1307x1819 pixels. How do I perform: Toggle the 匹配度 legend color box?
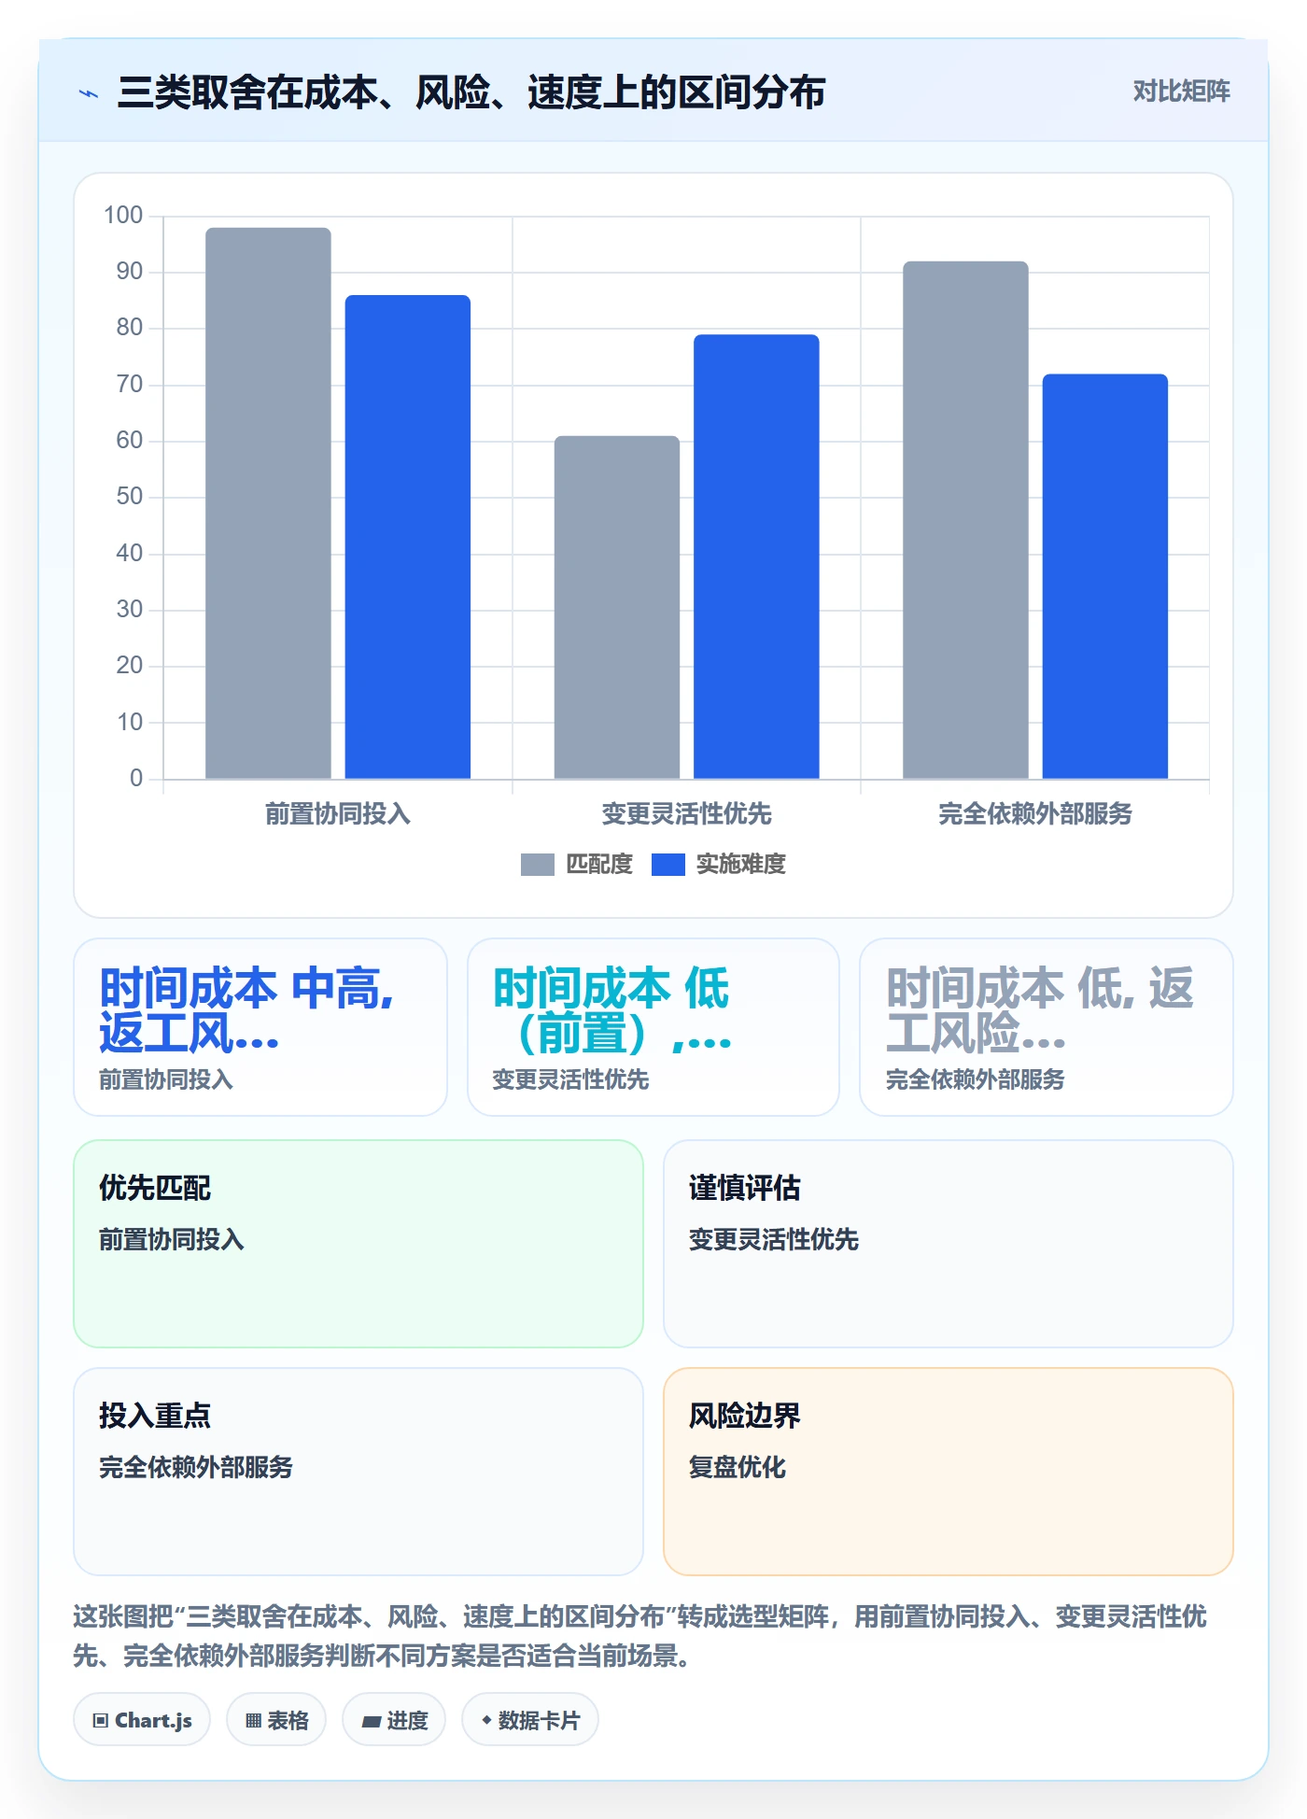pyautogui.click(x=538, y=865)
